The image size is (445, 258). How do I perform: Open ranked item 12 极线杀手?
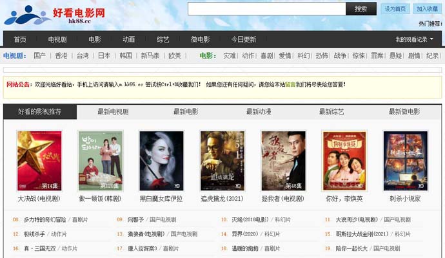(x=34, y=234)
